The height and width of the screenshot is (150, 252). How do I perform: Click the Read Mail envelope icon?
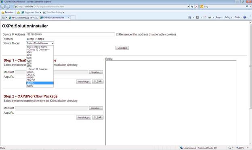click(205, 17)
